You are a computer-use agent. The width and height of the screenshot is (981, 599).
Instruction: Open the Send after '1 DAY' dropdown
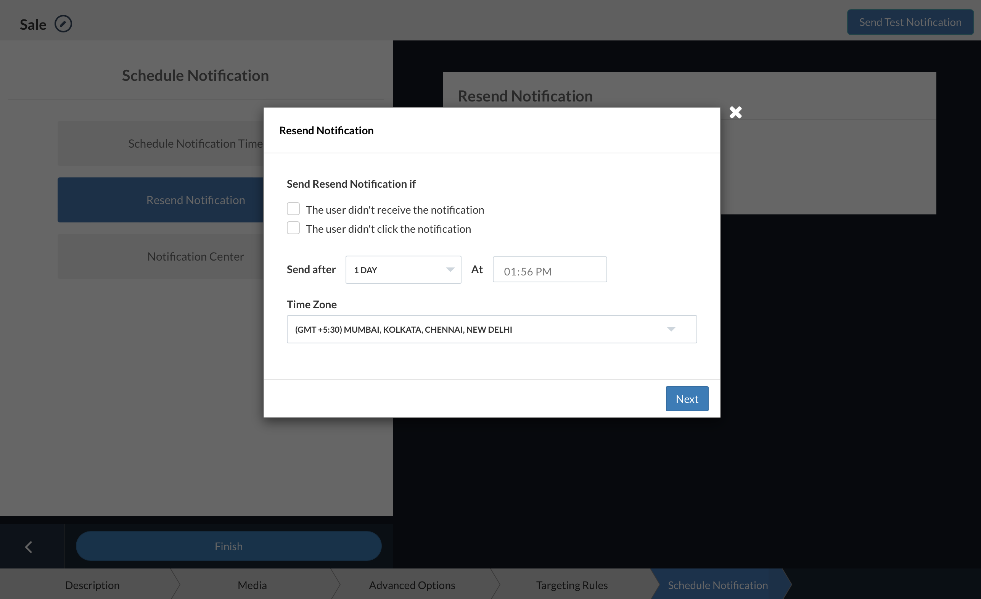click(x=403, y=270)
